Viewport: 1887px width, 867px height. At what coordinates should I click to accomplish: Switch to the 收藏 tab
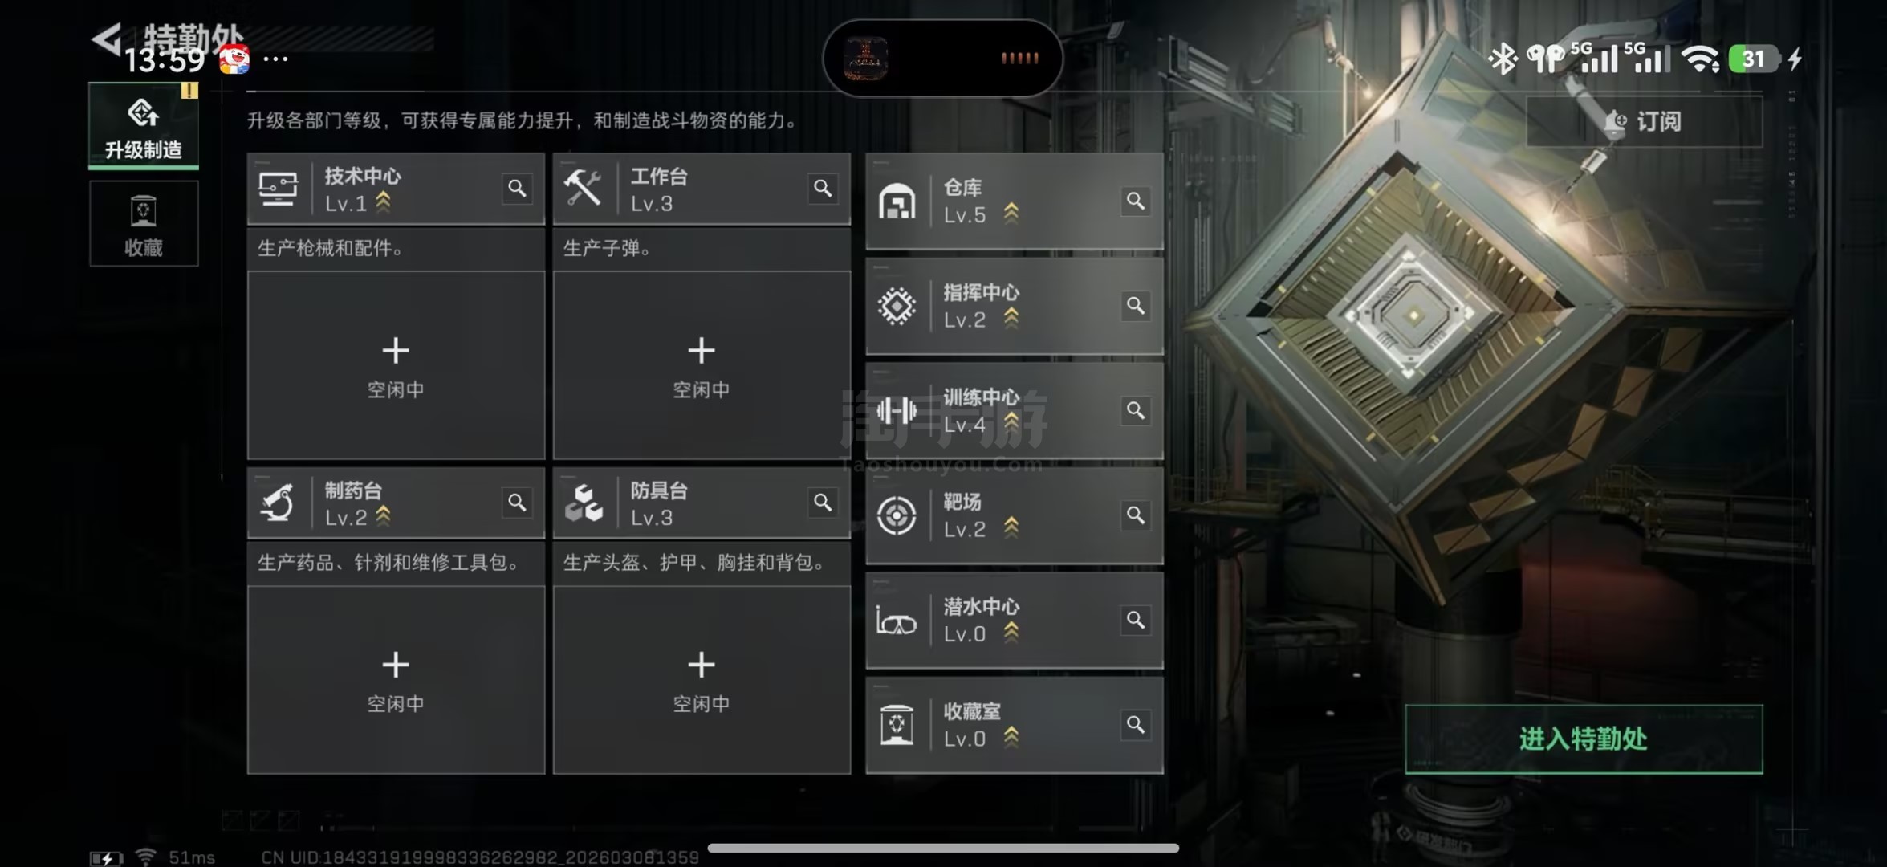[x=144, y=224]
